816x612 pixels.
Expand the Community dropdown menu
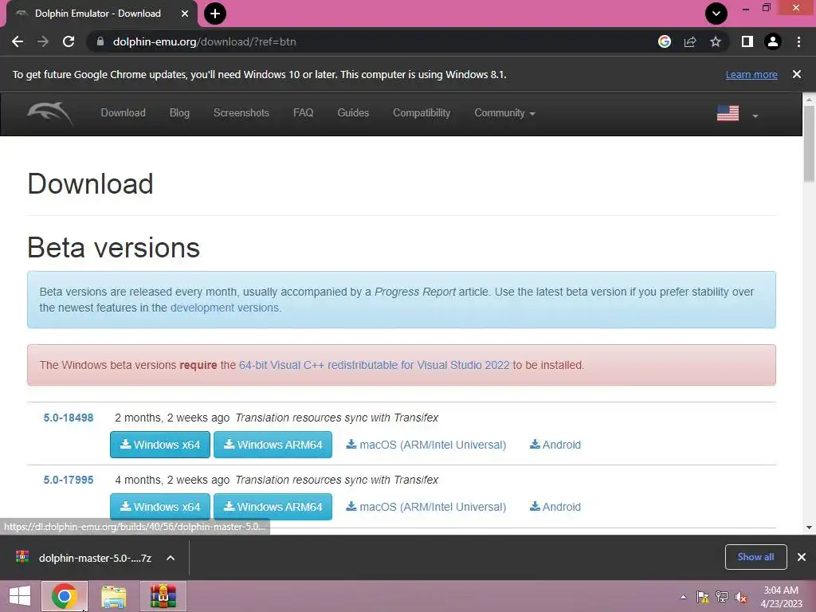point(504,113)
